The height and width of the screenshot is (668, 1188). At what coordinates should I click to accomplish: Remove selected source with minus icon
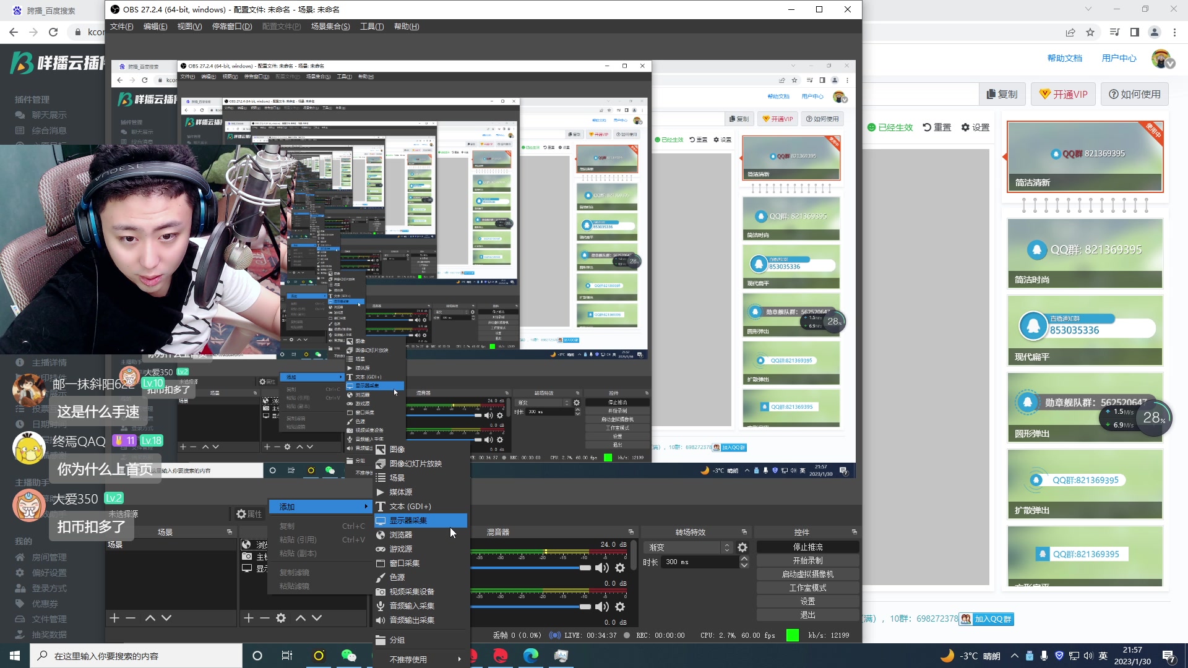tap(265, 618)
